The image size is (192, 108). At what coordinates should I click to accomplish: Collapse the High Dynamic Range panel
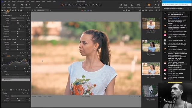2,39
